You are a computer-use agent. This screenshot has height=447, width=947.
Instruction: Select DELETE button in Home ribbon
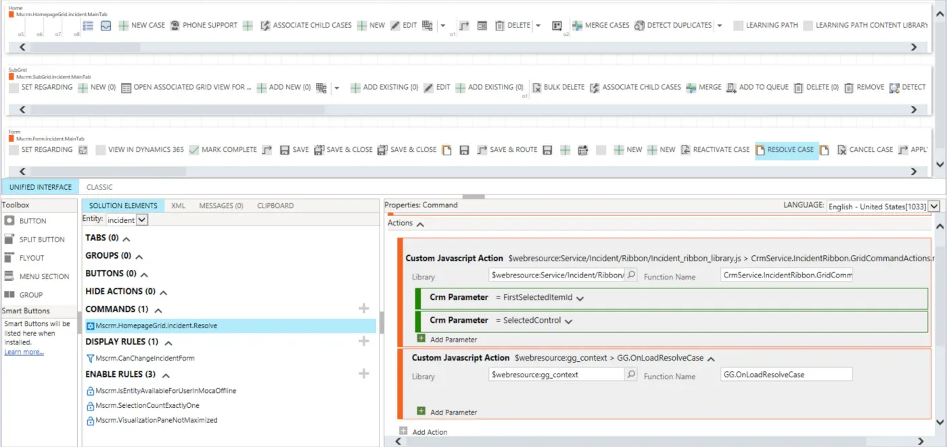tap(513, 26)
